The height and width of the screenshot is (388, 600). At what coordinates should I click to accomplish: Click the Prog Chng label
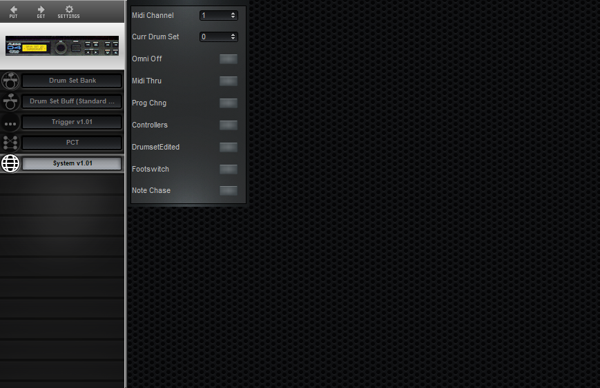149,103
